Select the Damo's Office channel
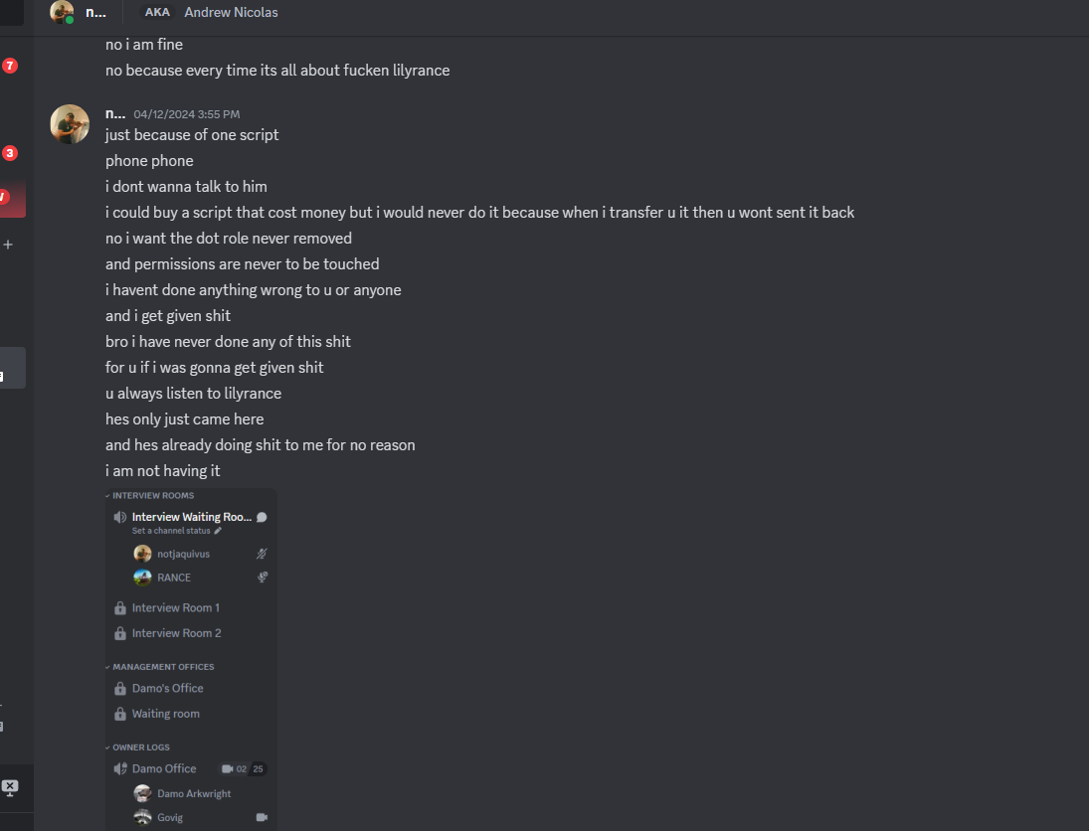The height and width of the screenshot is (831, 1089). (x=167, y=688)
